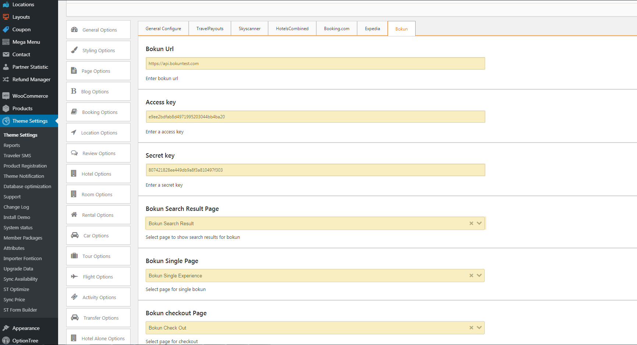The image size is (637, 345).
Task: Open the Reports submenu link
Action: 12,145
